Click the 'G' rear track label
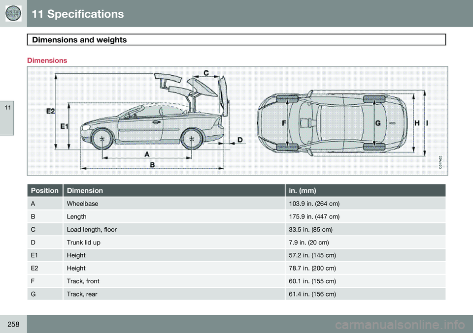This screenshot has width=473, height=333. 378,123
